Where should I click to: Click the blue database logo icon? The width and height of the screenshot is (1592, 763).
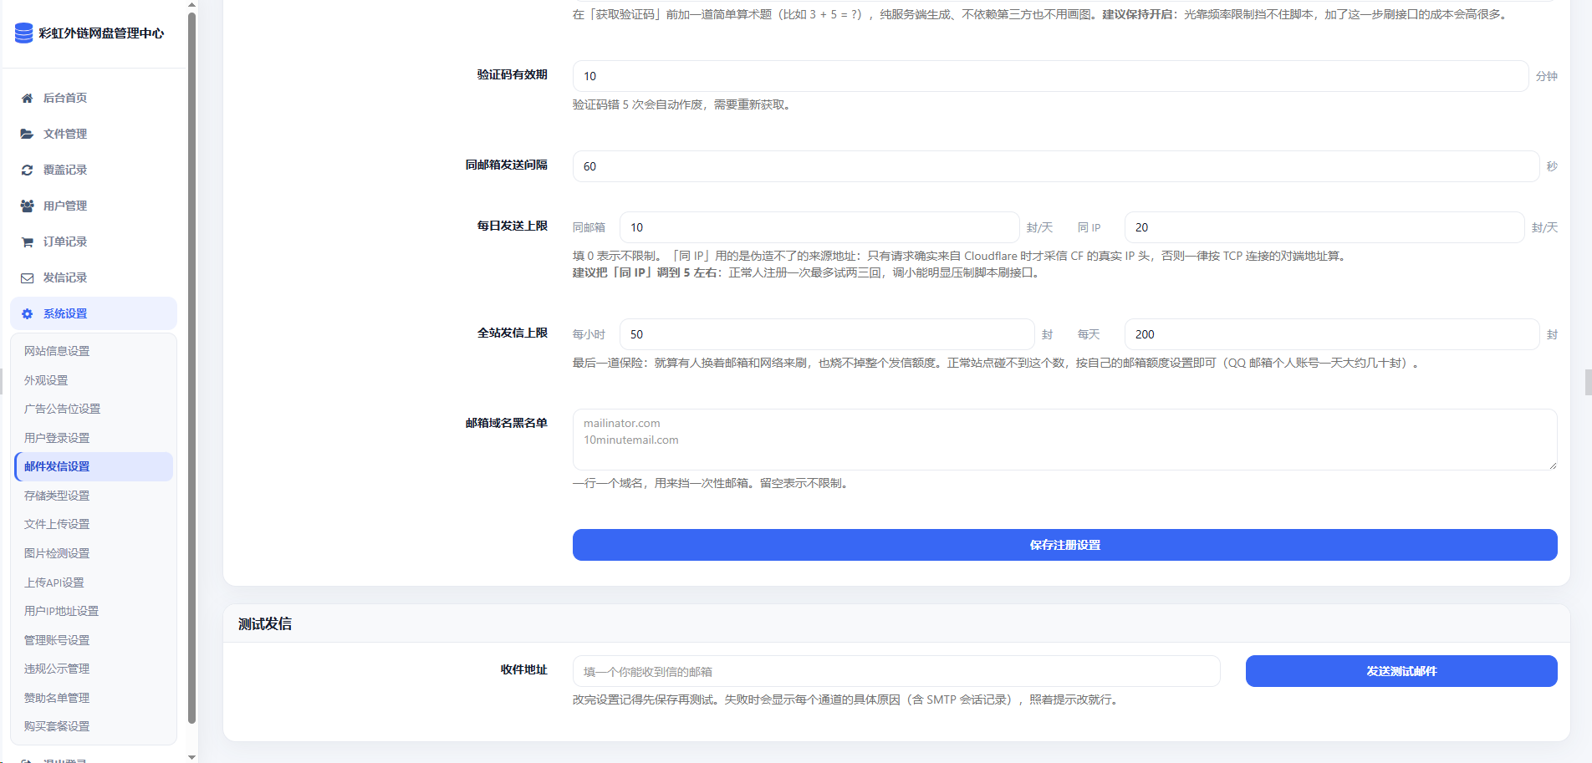(x=24, y=33)
